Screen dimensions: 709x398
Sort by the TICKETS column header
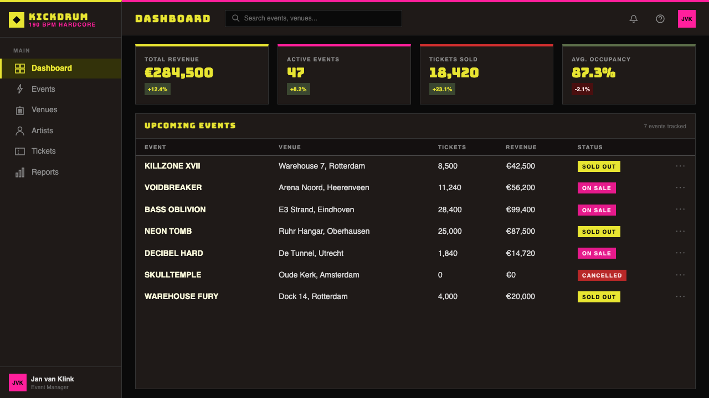click(x=452, y=148)
